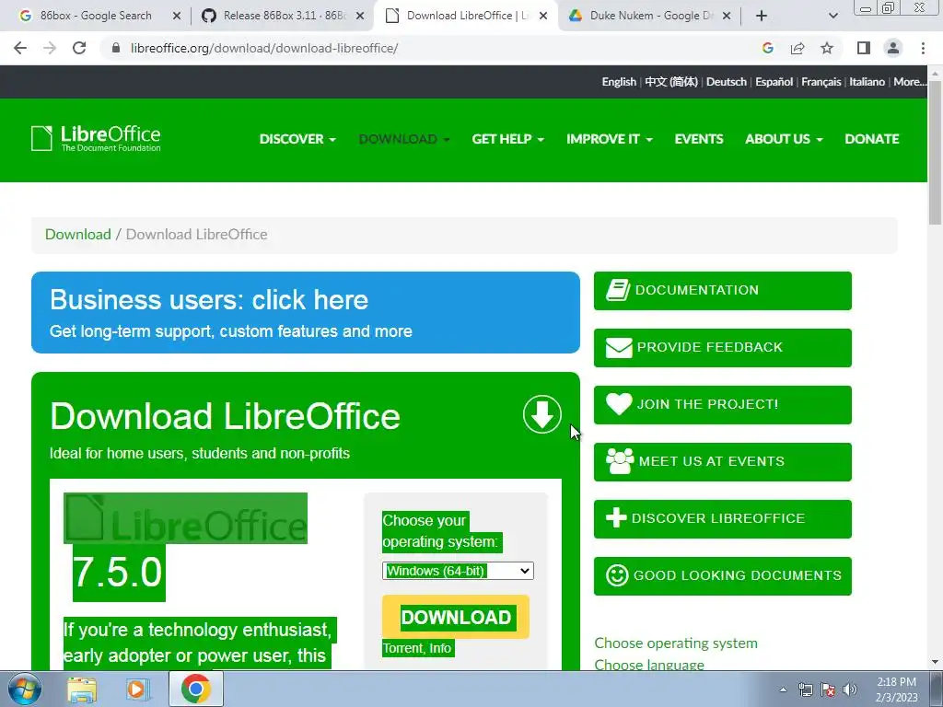
Task: Switch to the Release 86Box 3.11 tab
Action: (x=283, y=16)
